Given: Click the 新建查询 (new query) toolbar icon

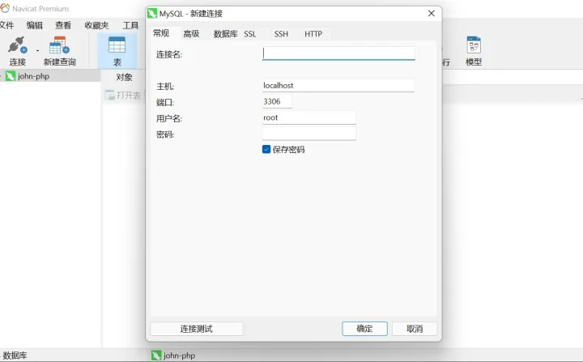Looking at the screenshot, I should point(59,45).
